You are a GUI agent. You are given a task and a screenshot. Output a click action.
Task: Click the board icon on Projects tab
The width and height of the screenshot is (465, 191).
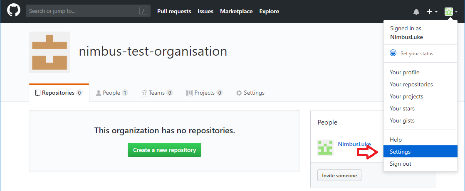[x=190, y=93]
